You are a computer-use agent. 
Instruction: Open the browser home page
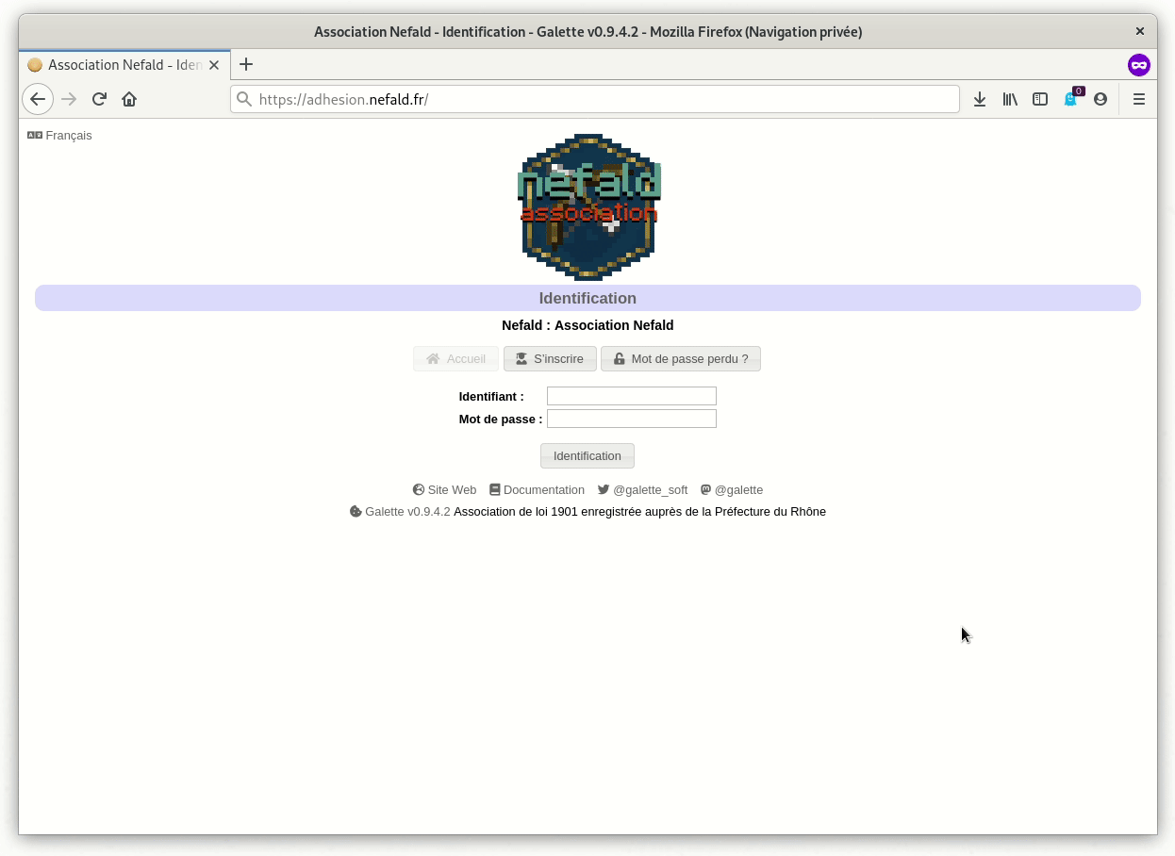(x=129, y=99)
